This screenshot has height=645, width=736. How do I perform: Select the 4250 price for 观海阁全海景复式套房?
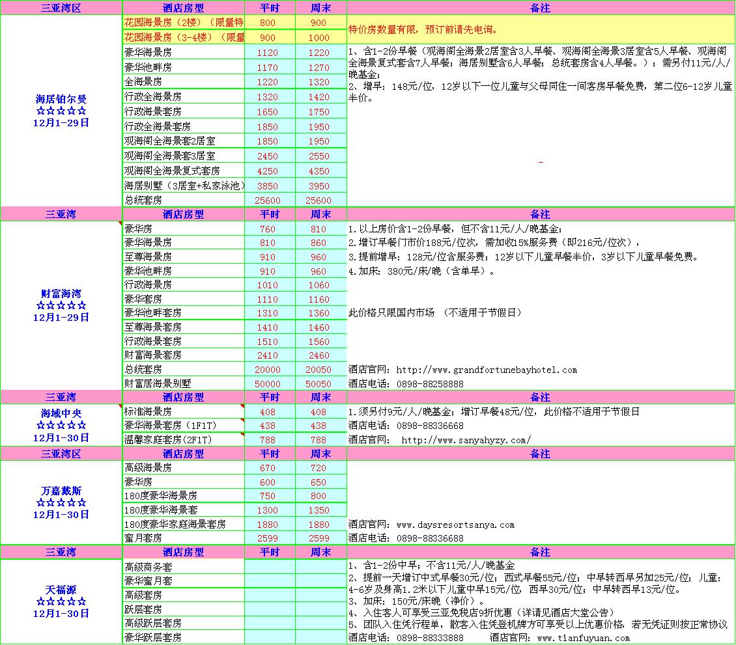click(x=268, y=171)
